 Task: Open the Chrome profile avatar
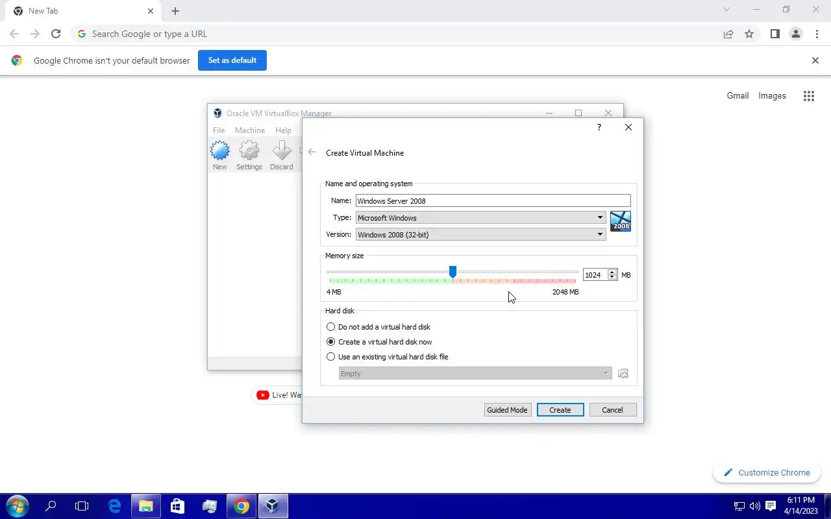click(x=796, y=34)
